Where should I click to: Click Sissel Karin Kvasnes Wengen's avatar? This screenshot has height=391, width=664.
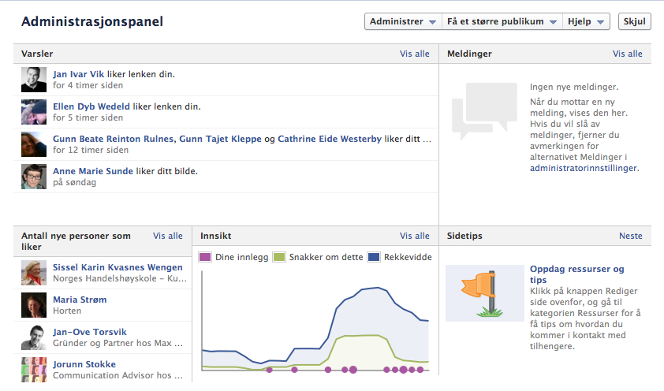coord(34,273)
